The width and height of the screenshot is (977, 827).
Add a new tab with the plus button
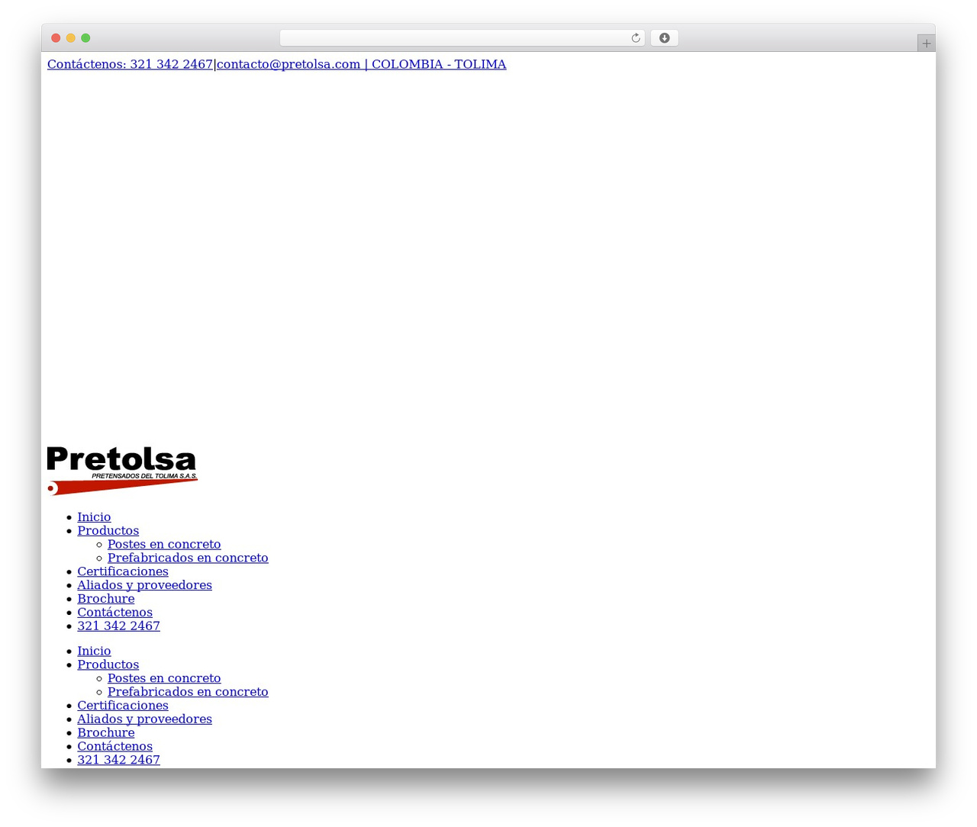click(x=926, y=43)
